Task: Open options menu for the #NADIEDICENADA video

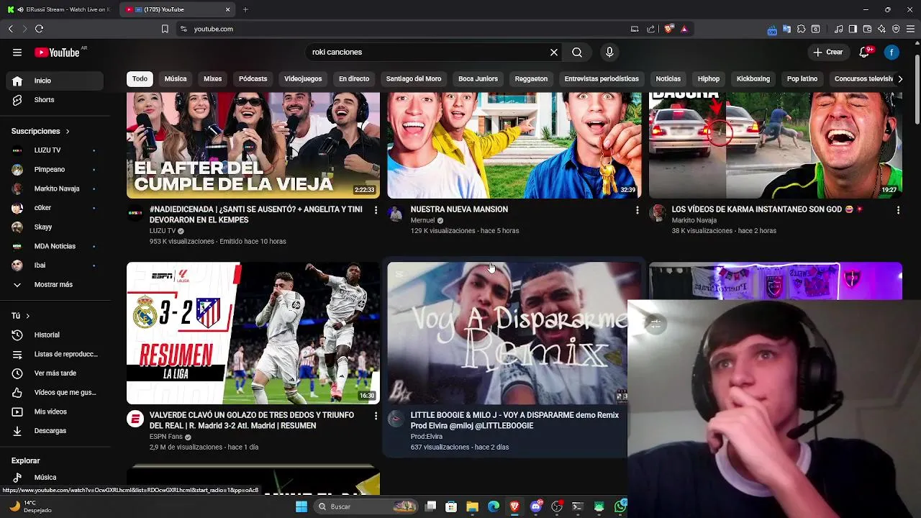Action: tap(376, 210)
